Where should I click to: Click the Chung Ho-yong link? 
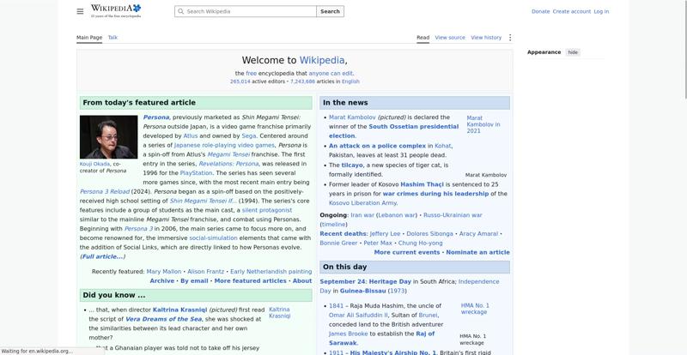[420, 243]
